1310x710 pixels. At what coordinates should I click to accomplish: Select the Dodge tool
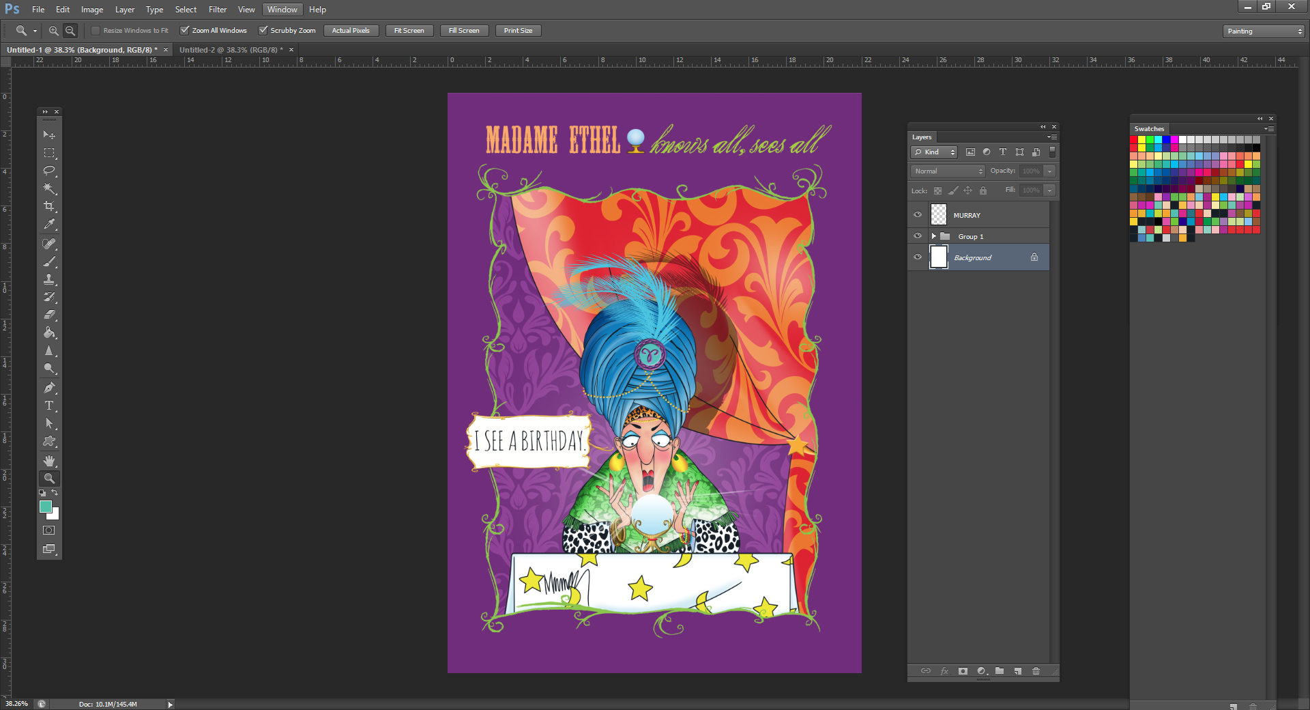point(49,368)
